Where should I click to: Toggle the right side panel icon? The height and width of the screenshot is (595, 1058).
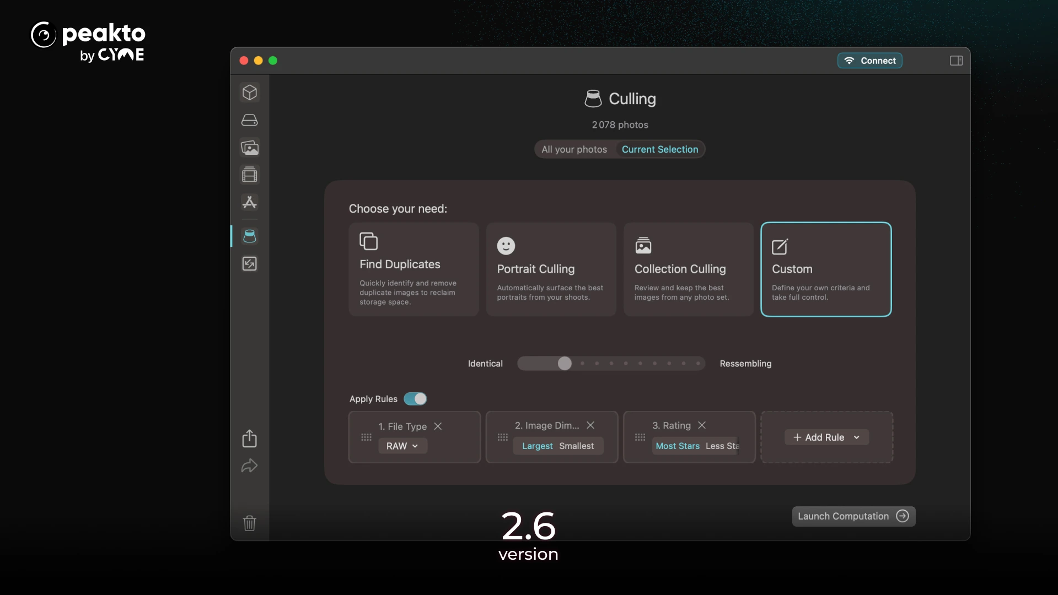pyautogui.click(x=956, y=61)
